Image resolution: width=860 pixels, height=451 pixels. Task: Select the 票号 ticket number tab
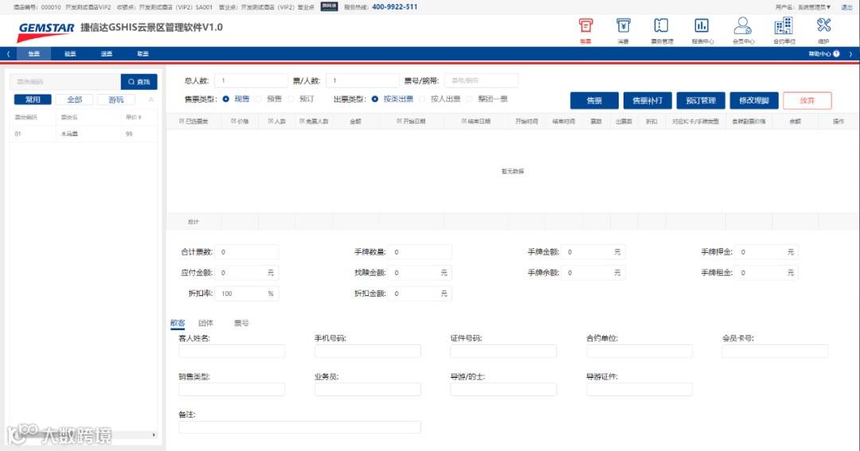tap(241, 323)
